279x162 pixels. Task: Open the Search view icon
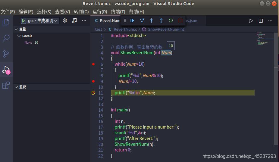6,38
